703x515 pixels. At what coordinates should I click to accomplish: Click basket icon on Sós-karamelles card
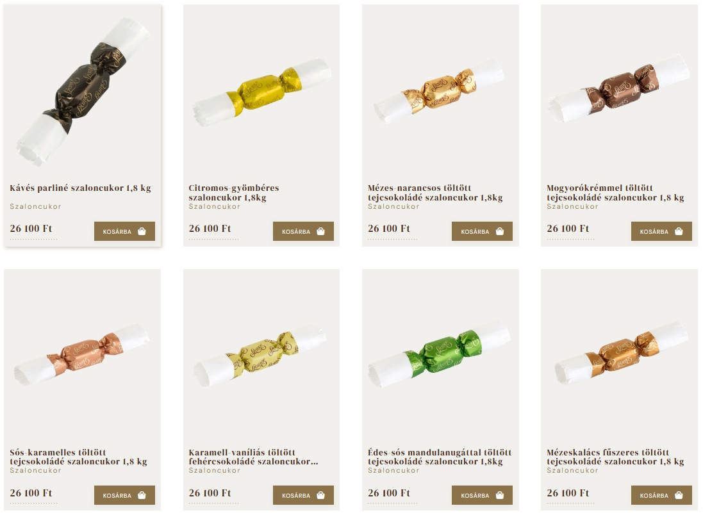pyautogui.click(x=142, y=495)
